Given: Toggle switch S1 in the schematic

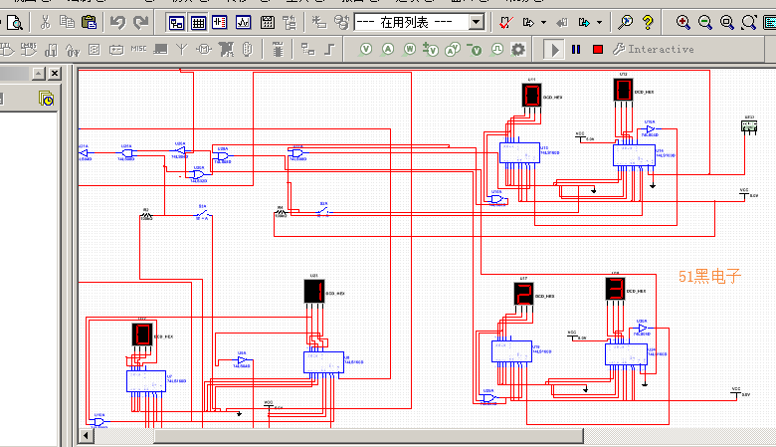Looking at the screenshot, I should pyautogui.click(x=203, y=214).
